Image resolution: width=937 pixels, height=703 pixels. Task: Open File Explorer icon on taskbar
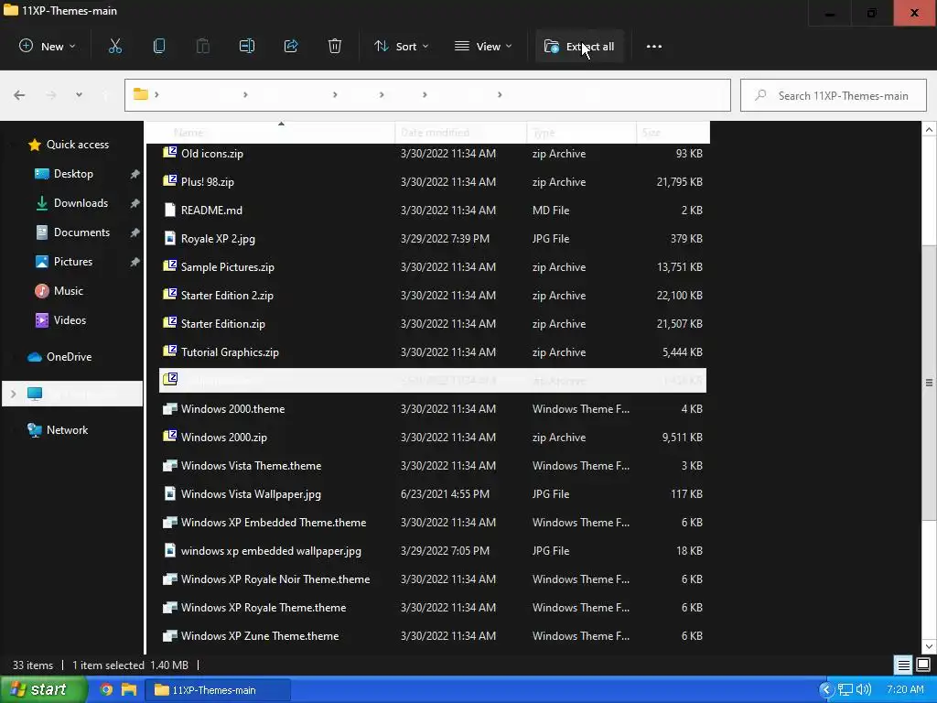(x=129, y=690)
